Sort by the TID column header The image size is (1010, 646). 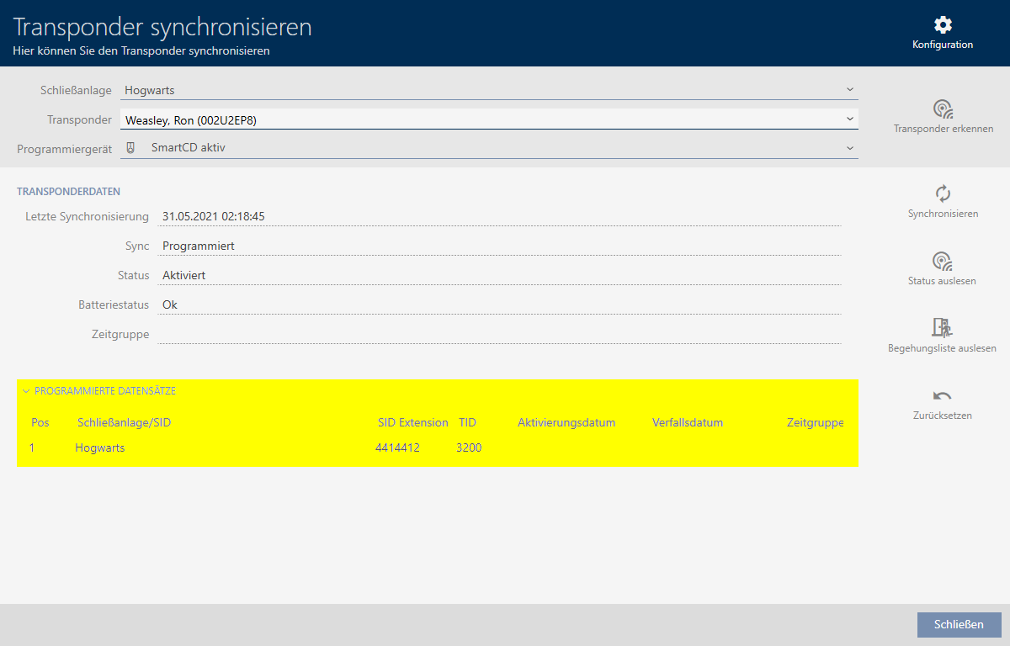coord(467,422)
